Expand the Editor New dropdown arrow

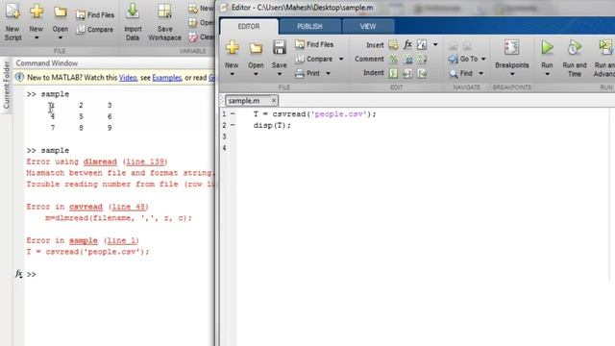[x=232, y=74]
